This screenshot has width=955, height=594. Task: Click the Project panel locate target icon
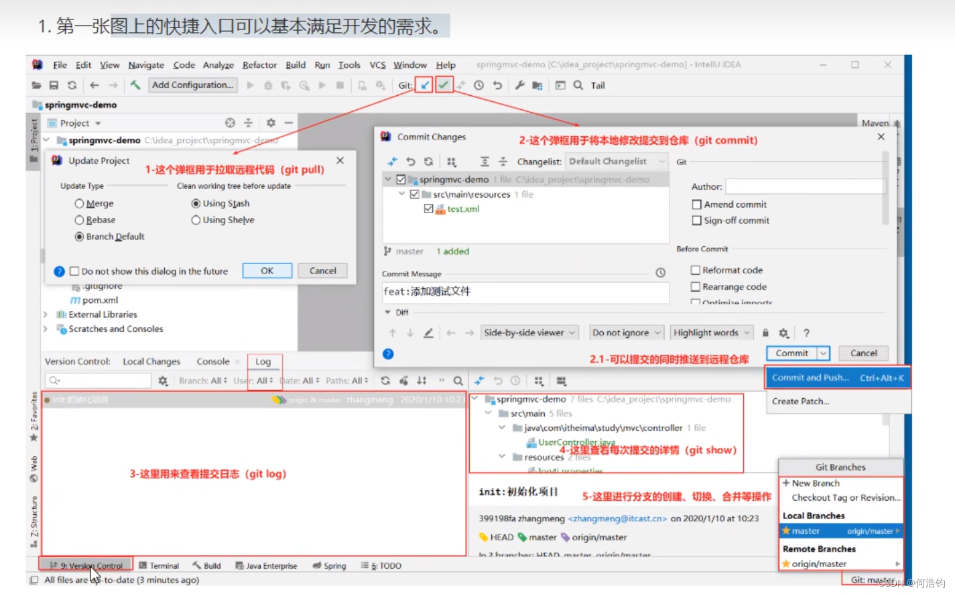230,123
